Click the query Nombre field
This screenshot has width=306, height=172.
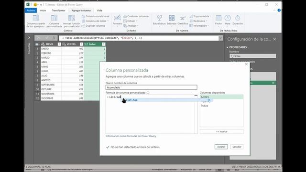[253, 56]
